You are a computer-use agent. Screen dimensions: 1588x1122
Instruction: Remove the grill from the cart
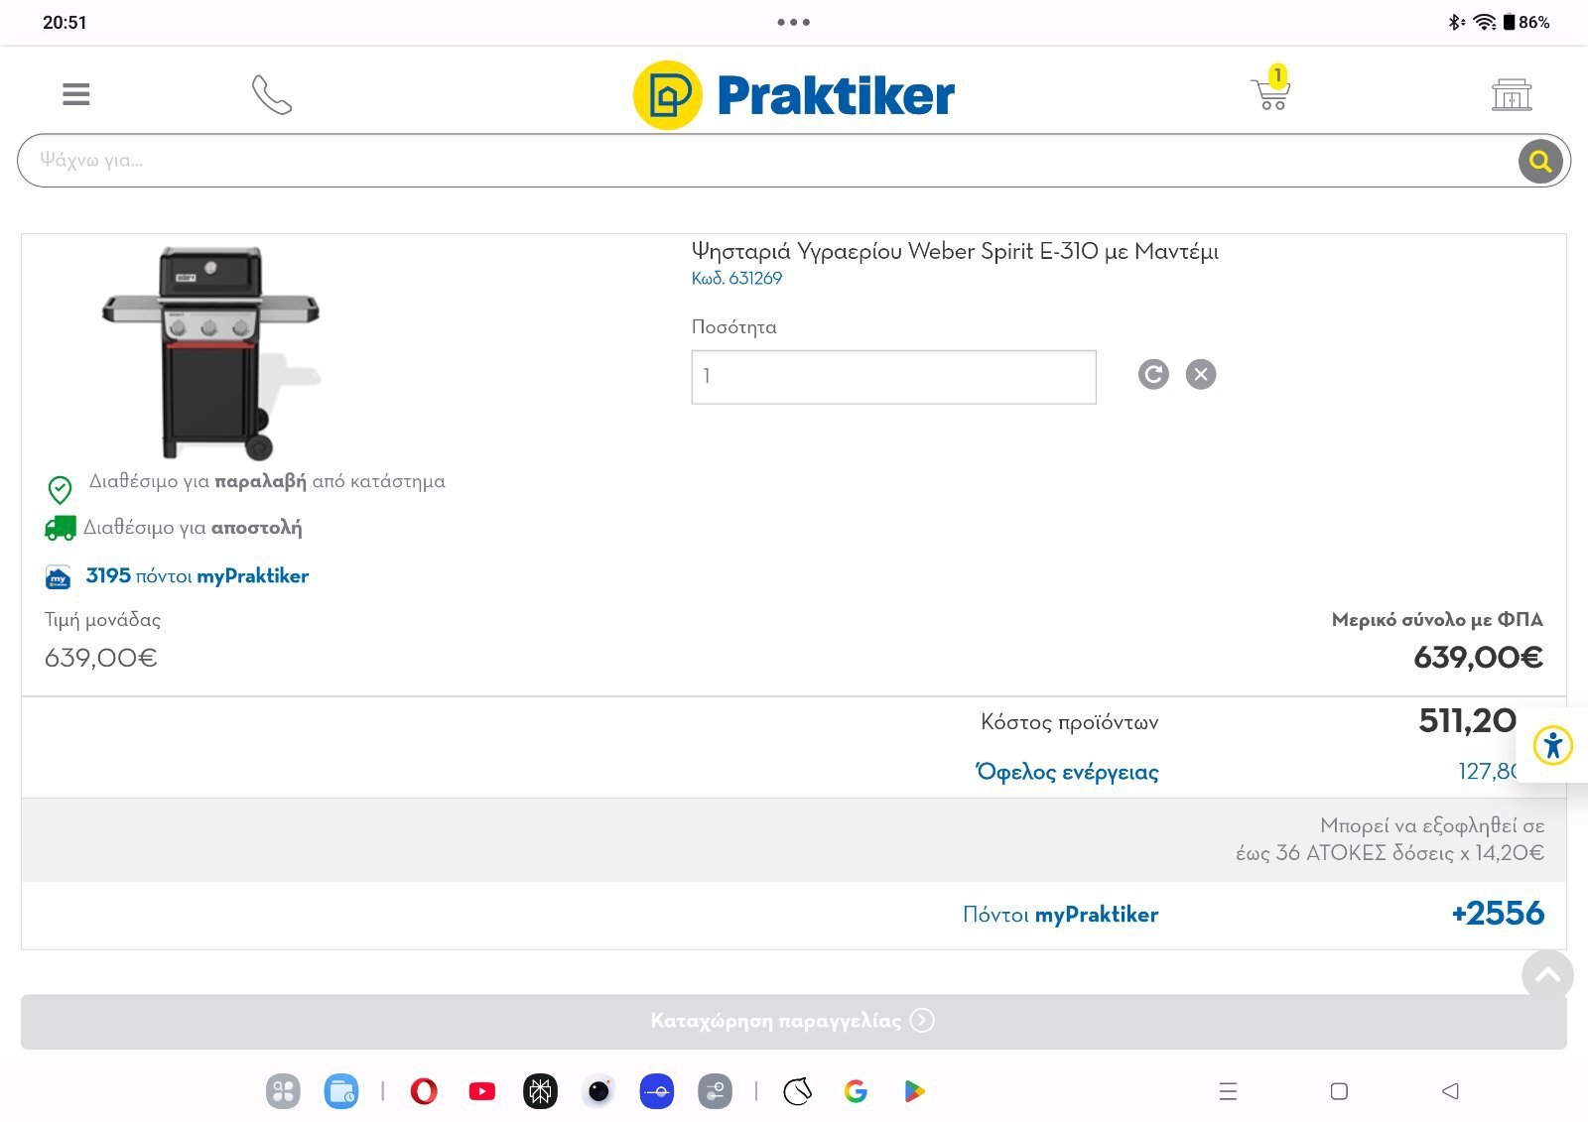1201,374
